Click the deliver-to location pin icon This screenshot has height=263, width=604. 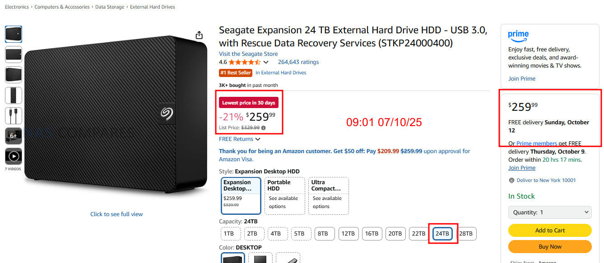[511, 181]
